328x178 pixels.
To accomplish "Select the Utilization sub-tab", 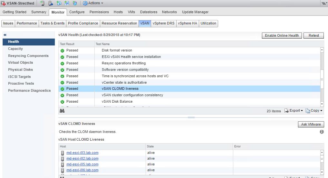I will [x=208, y=23].
